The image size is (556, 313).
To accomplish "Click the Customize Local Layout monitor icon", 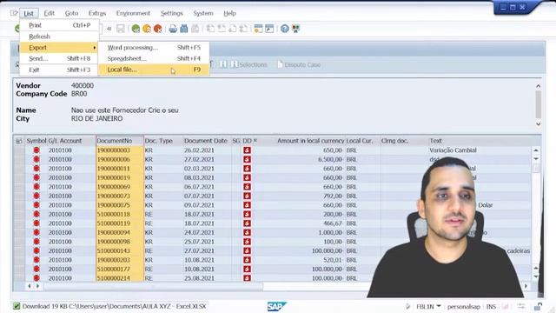I will coord(295,29).
